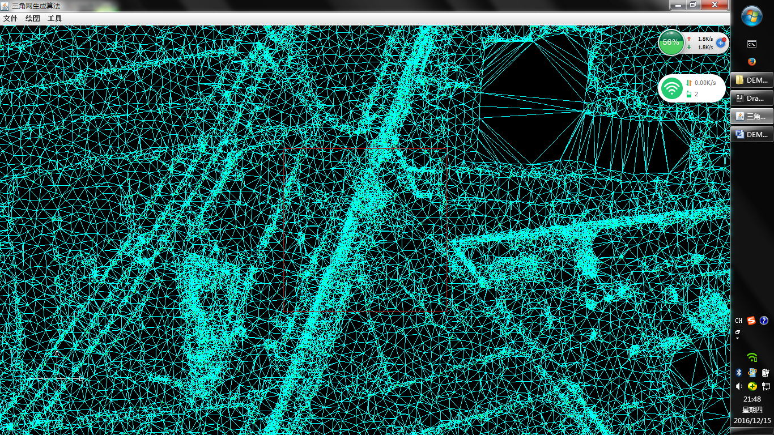774x435 pixels.
Task: Switch to the DEM Word document taskbar button
Action: tap(752, 134)
